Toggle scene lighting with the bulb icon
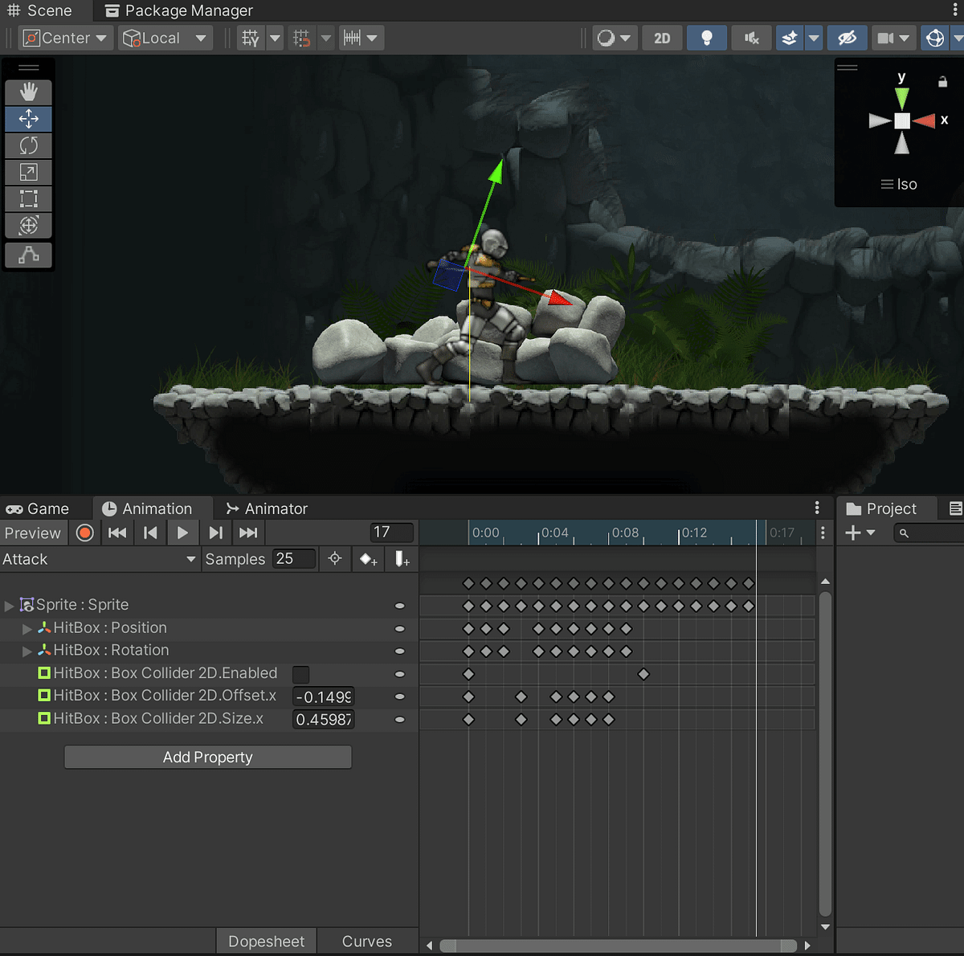 point(706,37)
